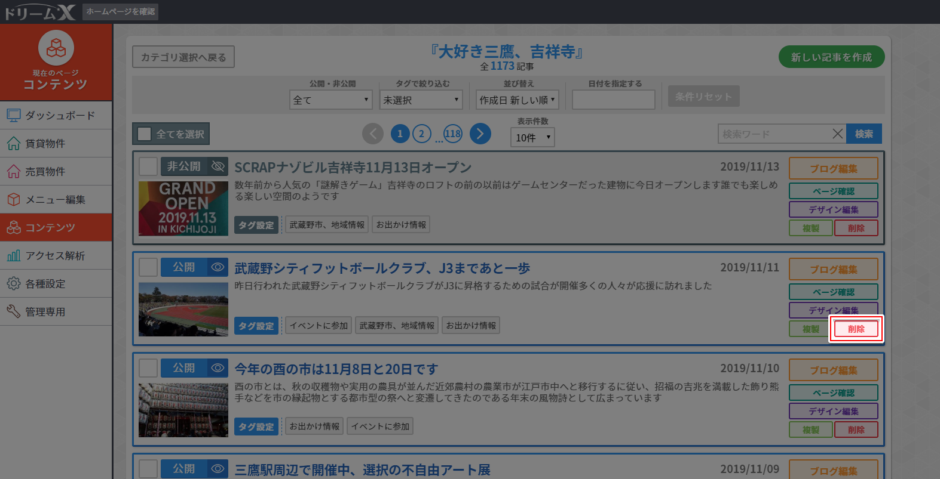Open 売買物件 in the sidebar

click(x=56, y=171)
